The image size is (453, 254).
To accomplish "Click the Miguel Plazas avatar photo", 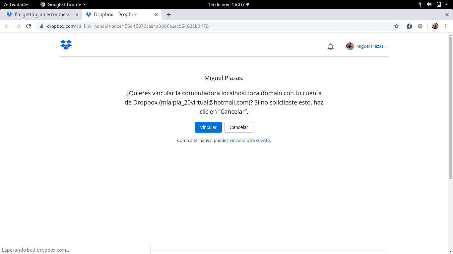I will click(x=350, y=46).
